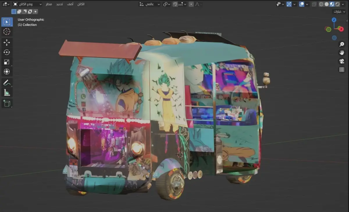Screen dimensions: 349x212
Task: Open object mode وضع الكائن dropdown
Action: [x=28, y=4]
